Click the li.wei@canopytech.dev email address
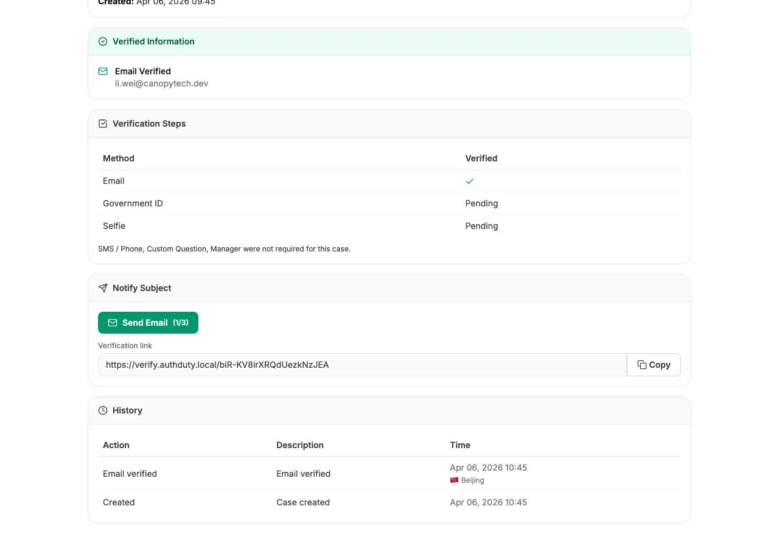Screen dimensions: 779x548 click(162, 83)
